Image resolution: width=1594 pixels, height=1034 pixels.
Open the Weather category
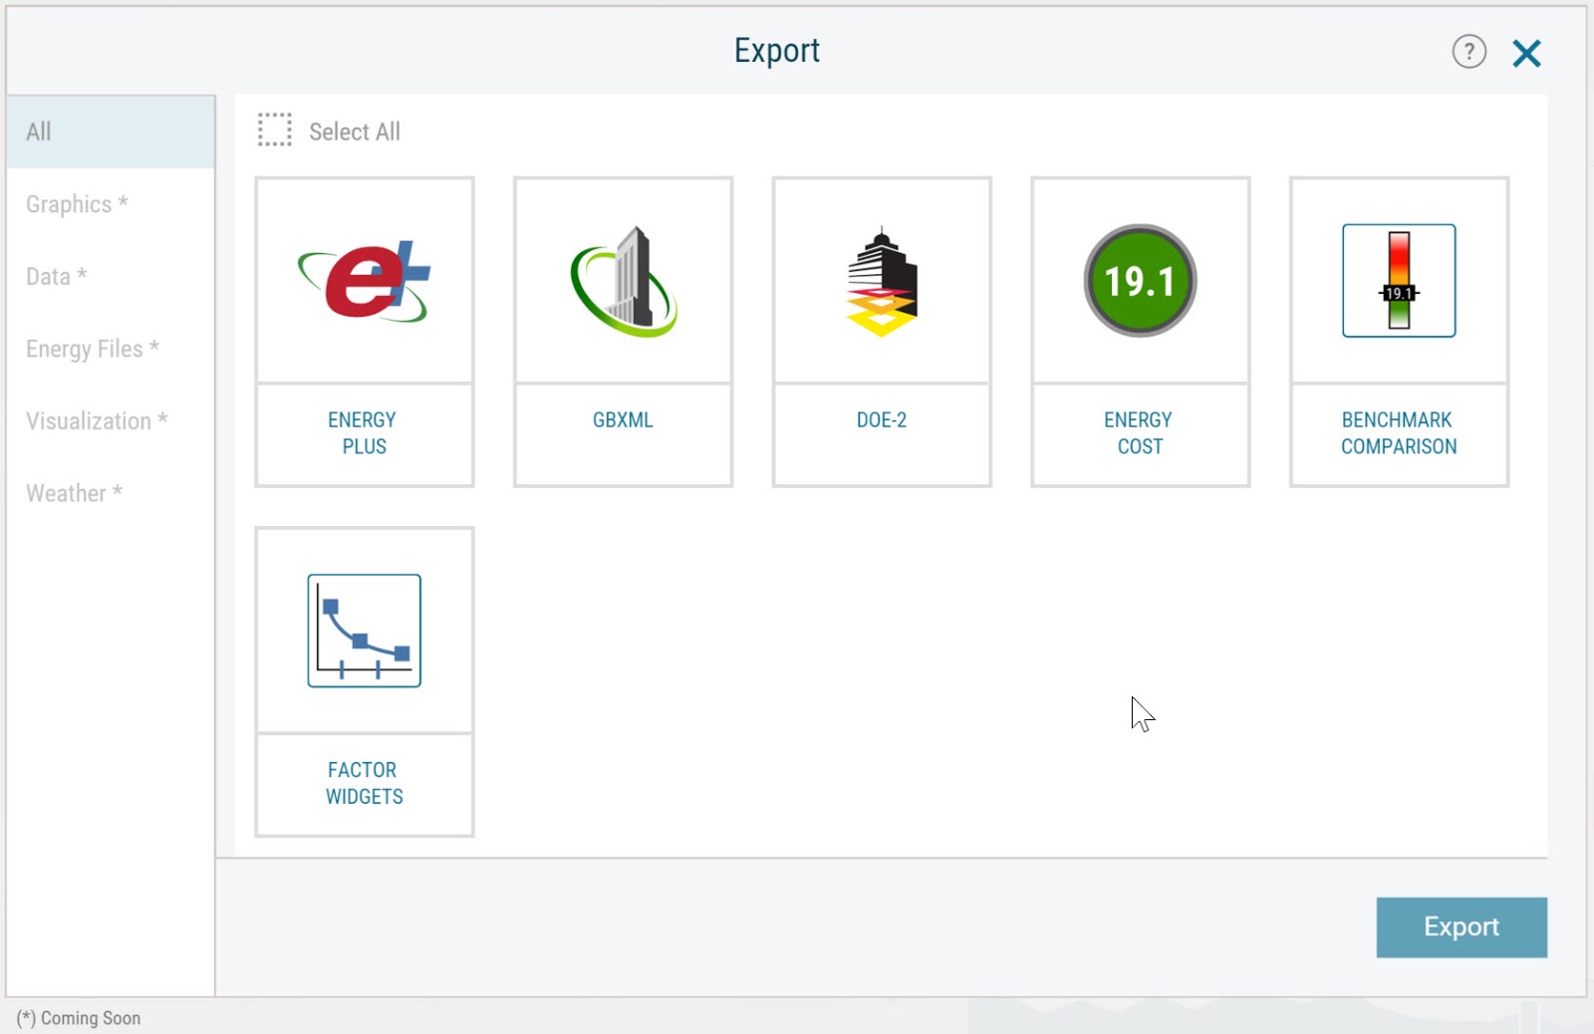(x=73, y=492)
